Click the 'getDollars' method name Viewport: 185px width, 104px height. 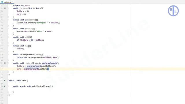30,20
